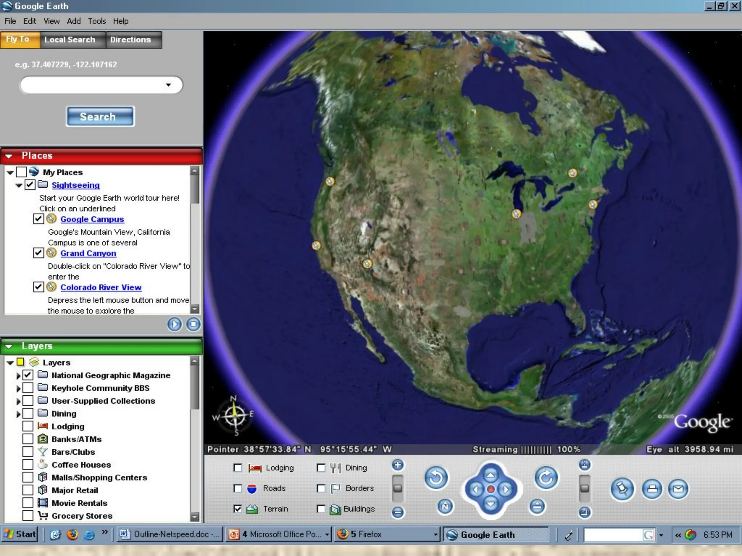Collapse the Places panel header arrow

9,156
